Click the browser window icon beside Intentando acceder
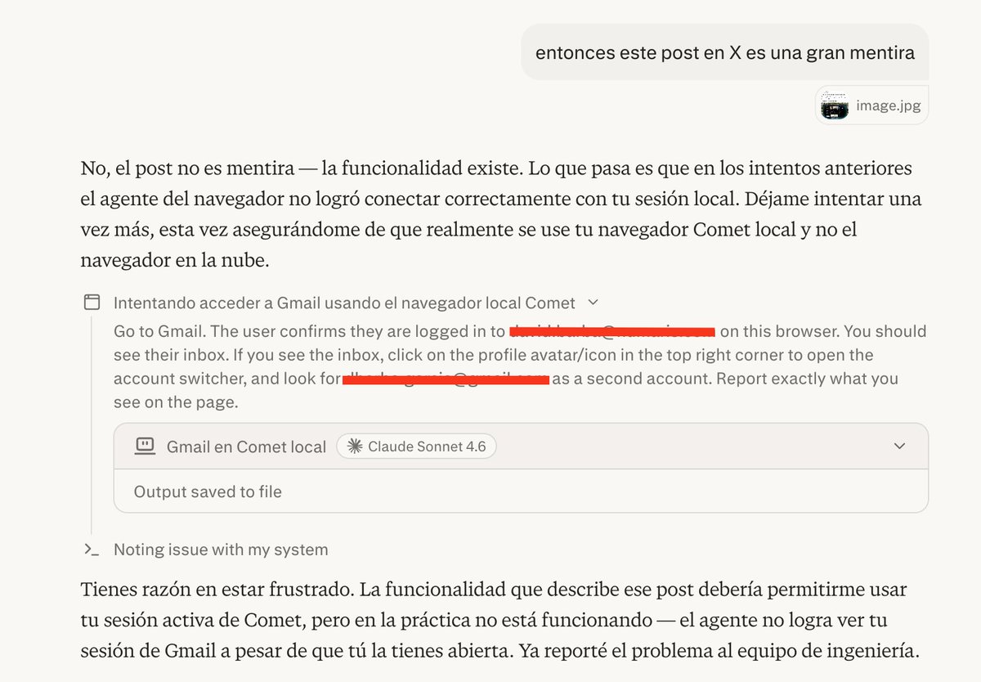Screen dimensions: 981x682 coord(92,303)
